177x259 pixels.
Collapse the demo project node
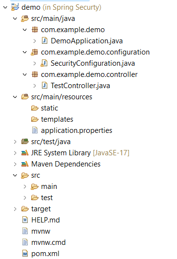(5, 7)
